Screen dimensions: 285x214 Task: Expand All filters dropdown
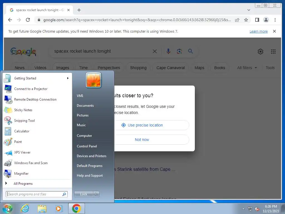point(247,68)
